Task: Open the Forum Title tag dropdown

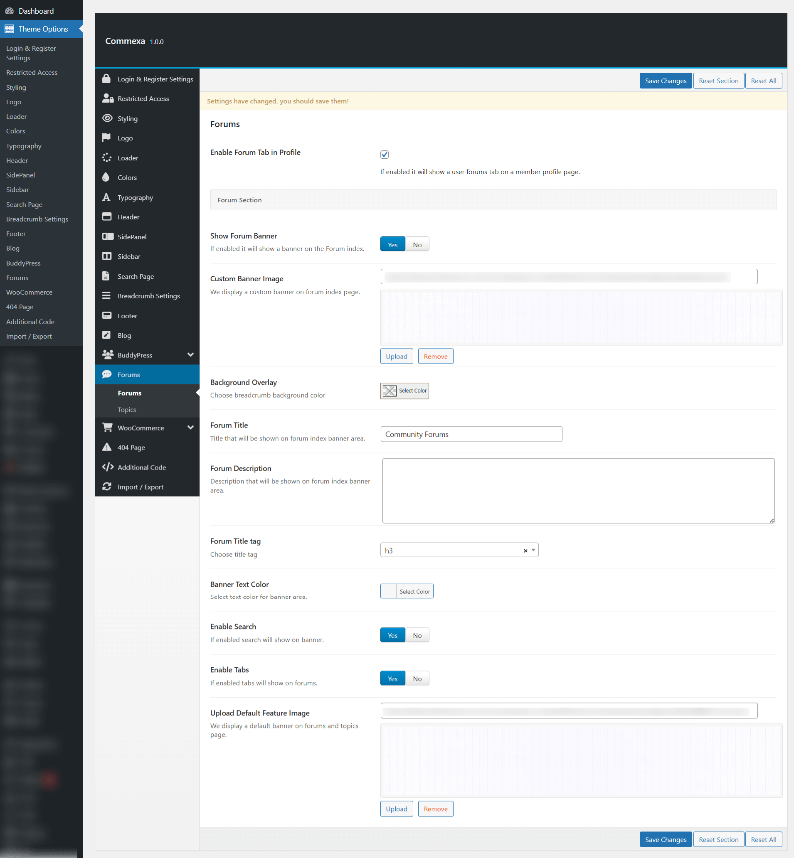Action: pyautogui.click(x=533, y=550)
